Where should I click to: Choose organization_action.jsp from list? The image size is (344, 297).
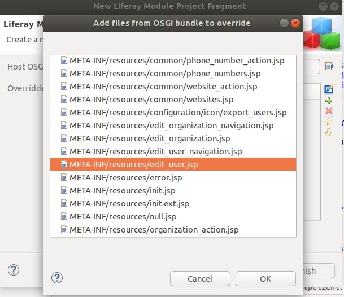tap(173, 230)
